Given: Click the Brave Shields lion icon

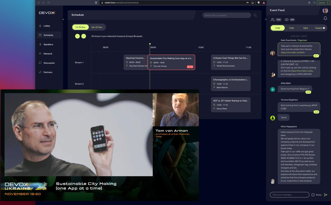Looking at the screenshot, I should (258, 2).
